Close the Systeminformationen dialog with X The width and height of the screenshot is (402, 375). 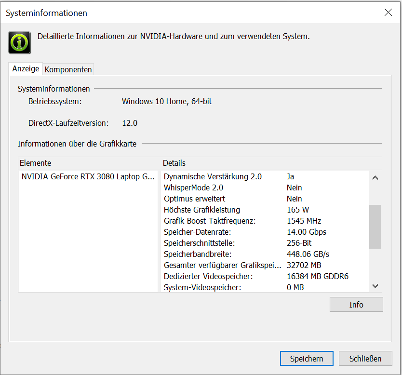point(388,13)
